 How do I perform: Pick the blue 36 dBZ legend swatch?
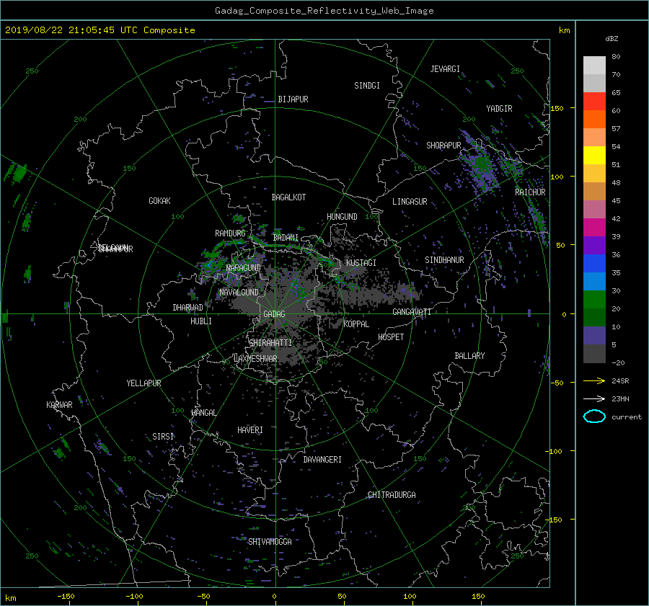pos(594,264)
